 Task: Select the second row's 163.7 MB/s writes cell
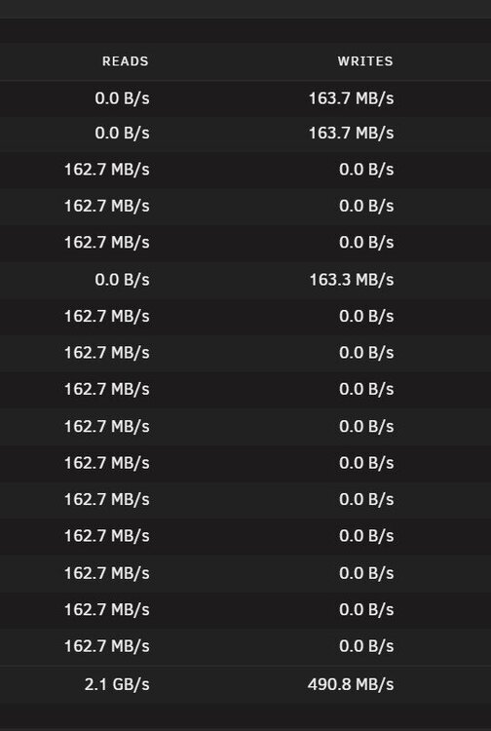[x=352, y=133]
